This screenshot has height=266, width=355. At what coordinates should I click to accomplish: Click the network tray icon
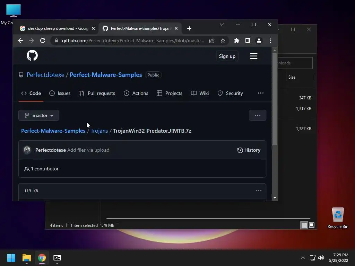tap(312, 258)
